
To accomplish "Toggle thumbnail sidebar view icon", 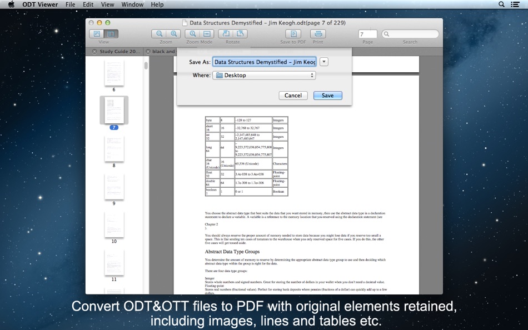I will click(x=111, y=34).
